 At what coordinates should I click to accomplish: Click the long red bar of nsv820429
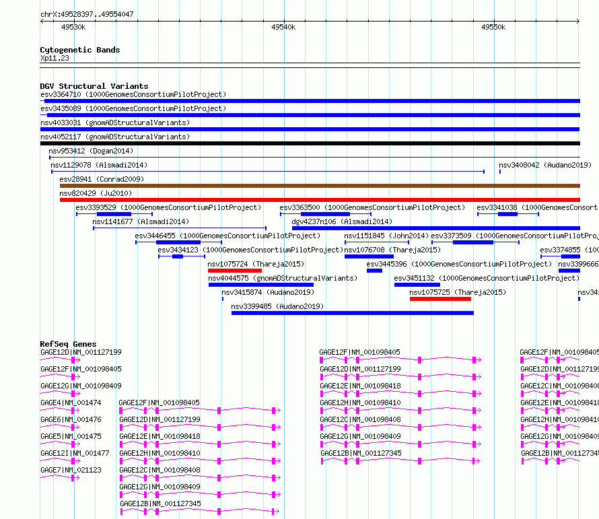320,200
